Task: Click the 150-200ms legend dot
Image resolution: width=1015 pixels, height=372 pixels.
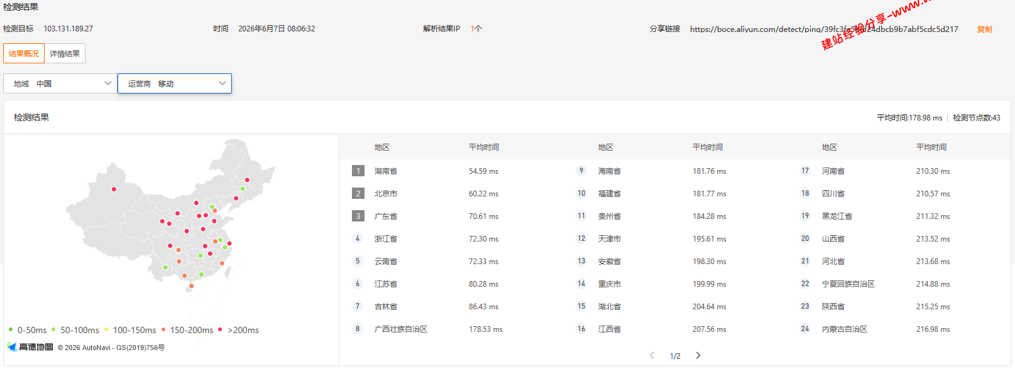Action: point(163,329)
